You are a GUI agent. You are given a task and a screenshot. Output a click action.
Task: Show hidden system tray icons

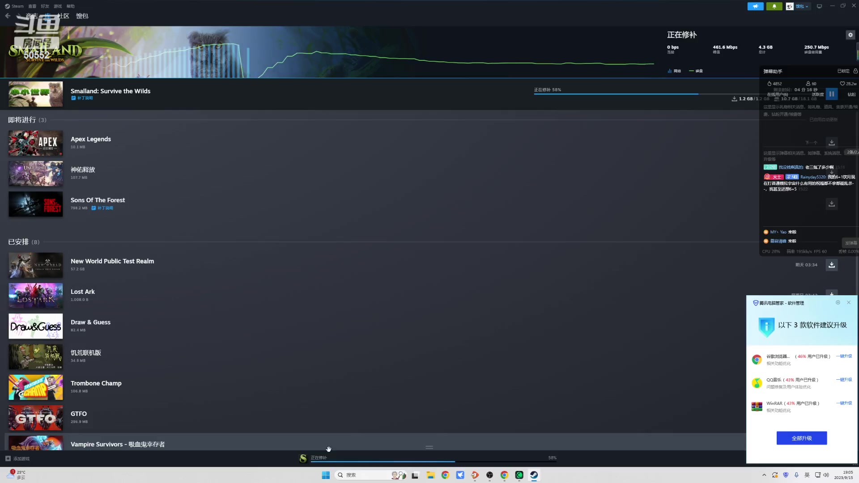point(764,475)
